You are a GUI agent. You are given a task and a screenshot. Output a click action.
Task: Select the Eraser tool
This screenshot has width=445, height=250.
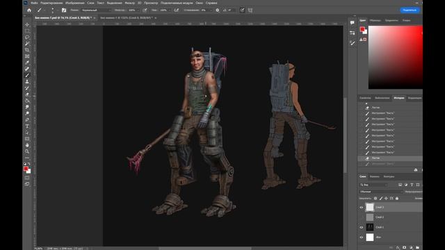point(27,94)
